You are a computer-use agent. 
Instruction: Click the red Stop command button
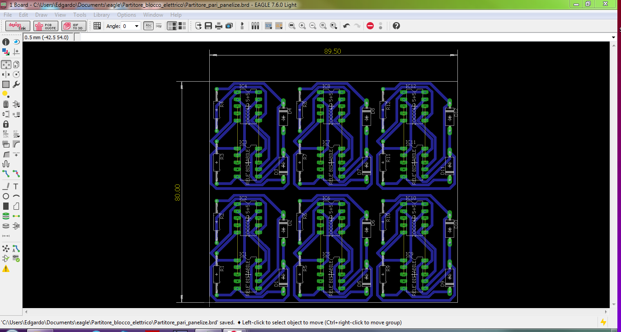[370, 26]
